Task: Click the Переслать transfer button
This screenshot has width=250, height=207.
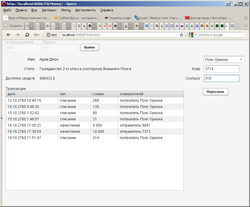Action: [x=215, y=92]
